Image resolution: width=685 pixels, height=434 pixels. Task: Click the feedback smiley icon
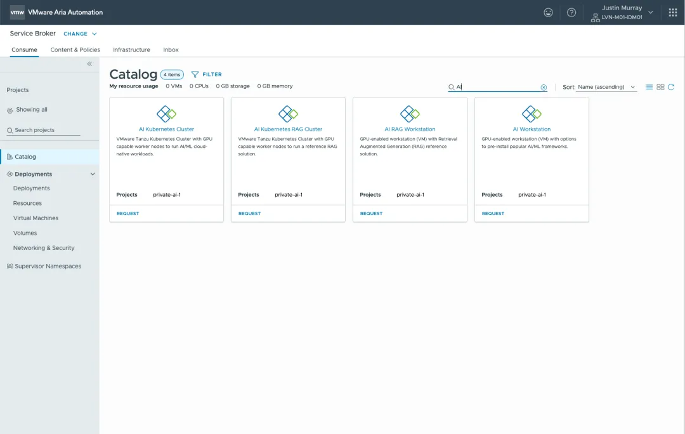click(547, 12)
